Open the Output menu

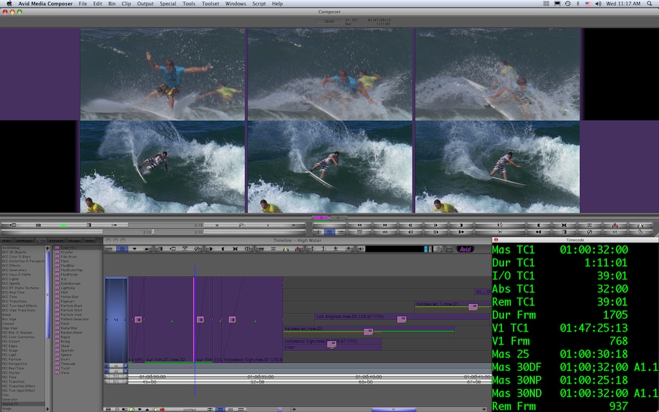pos(145,4)
